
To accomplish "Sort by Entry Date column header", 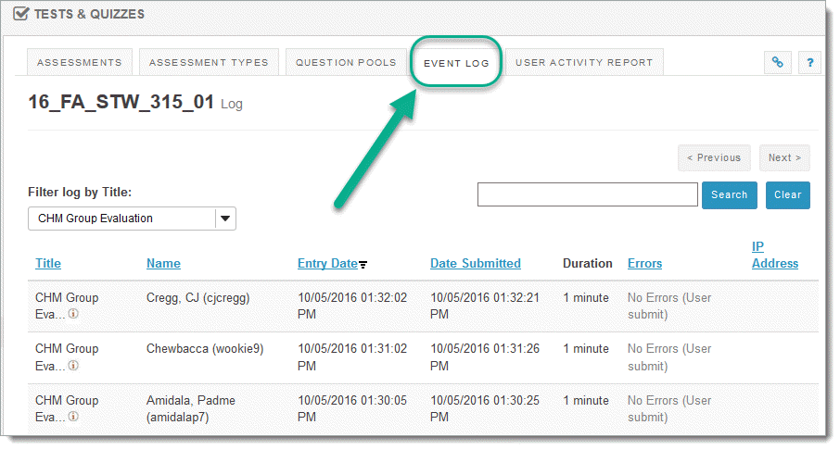I will click(327, 263).
